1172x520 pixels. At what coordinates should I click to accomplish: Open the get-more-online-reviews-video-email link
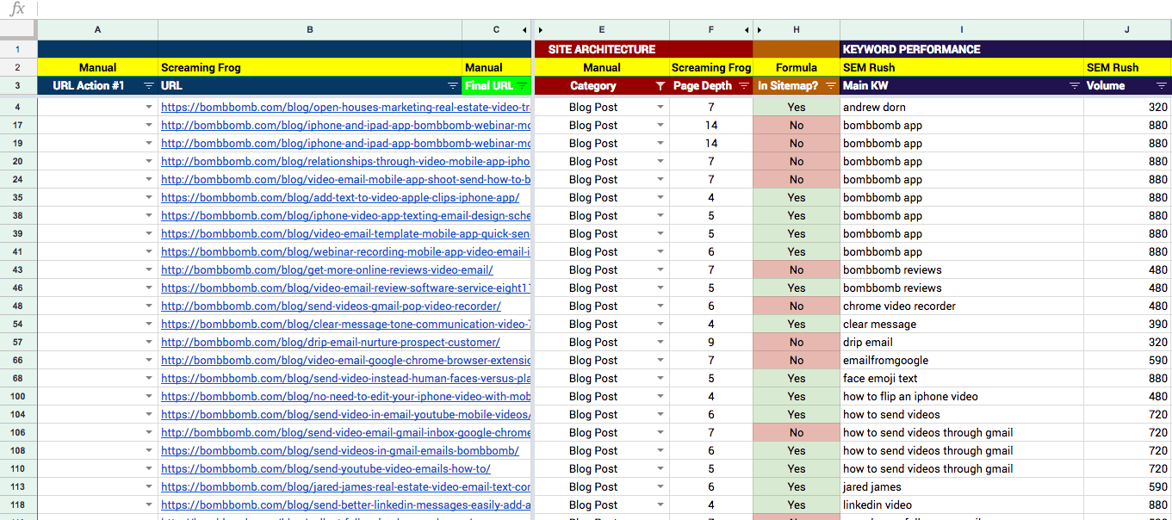pos(327,270)
